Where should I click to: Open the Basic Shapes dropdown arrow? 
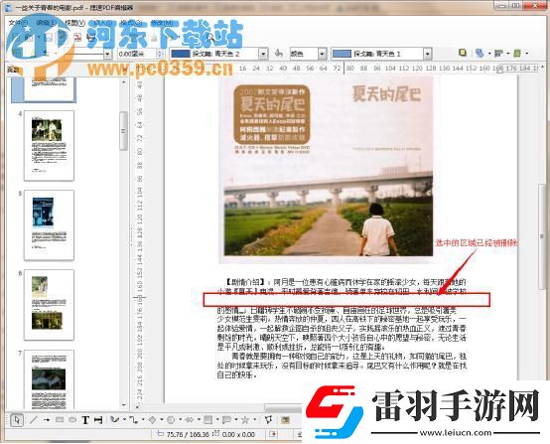[162, 419]
